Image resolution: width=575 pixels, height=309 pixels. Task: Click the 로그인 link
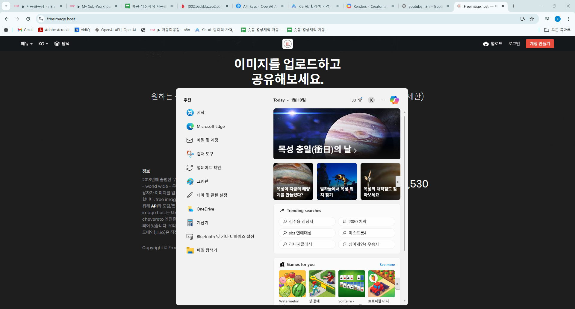coord(514,44)
